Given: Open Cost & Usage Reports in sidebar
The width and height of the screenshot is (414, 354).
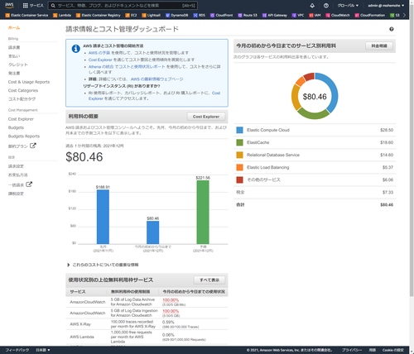Looking at the screenshot, I should click(x=29, y=82).
